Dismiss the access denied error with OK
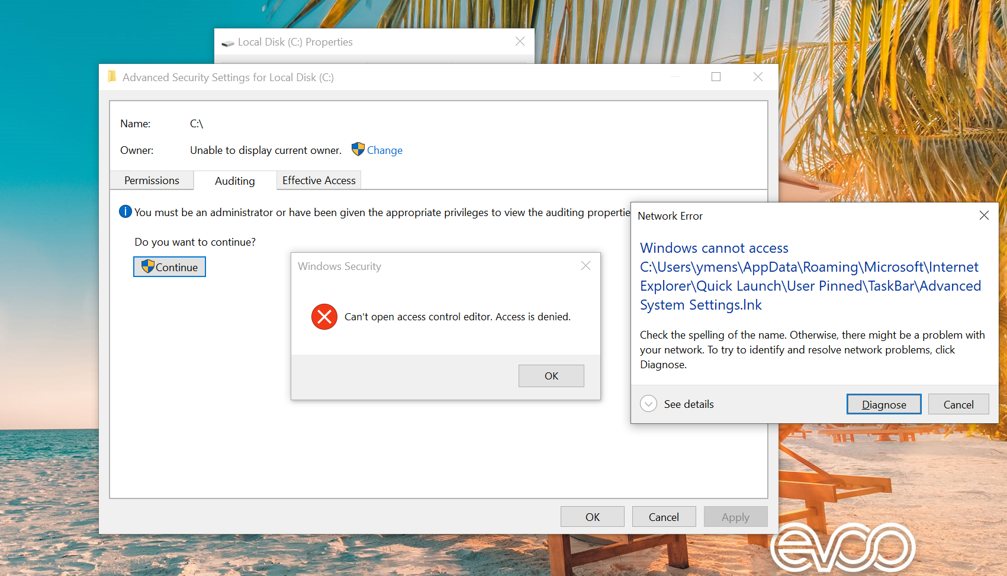Viewport: 1007px width, 576px height. 551,375
